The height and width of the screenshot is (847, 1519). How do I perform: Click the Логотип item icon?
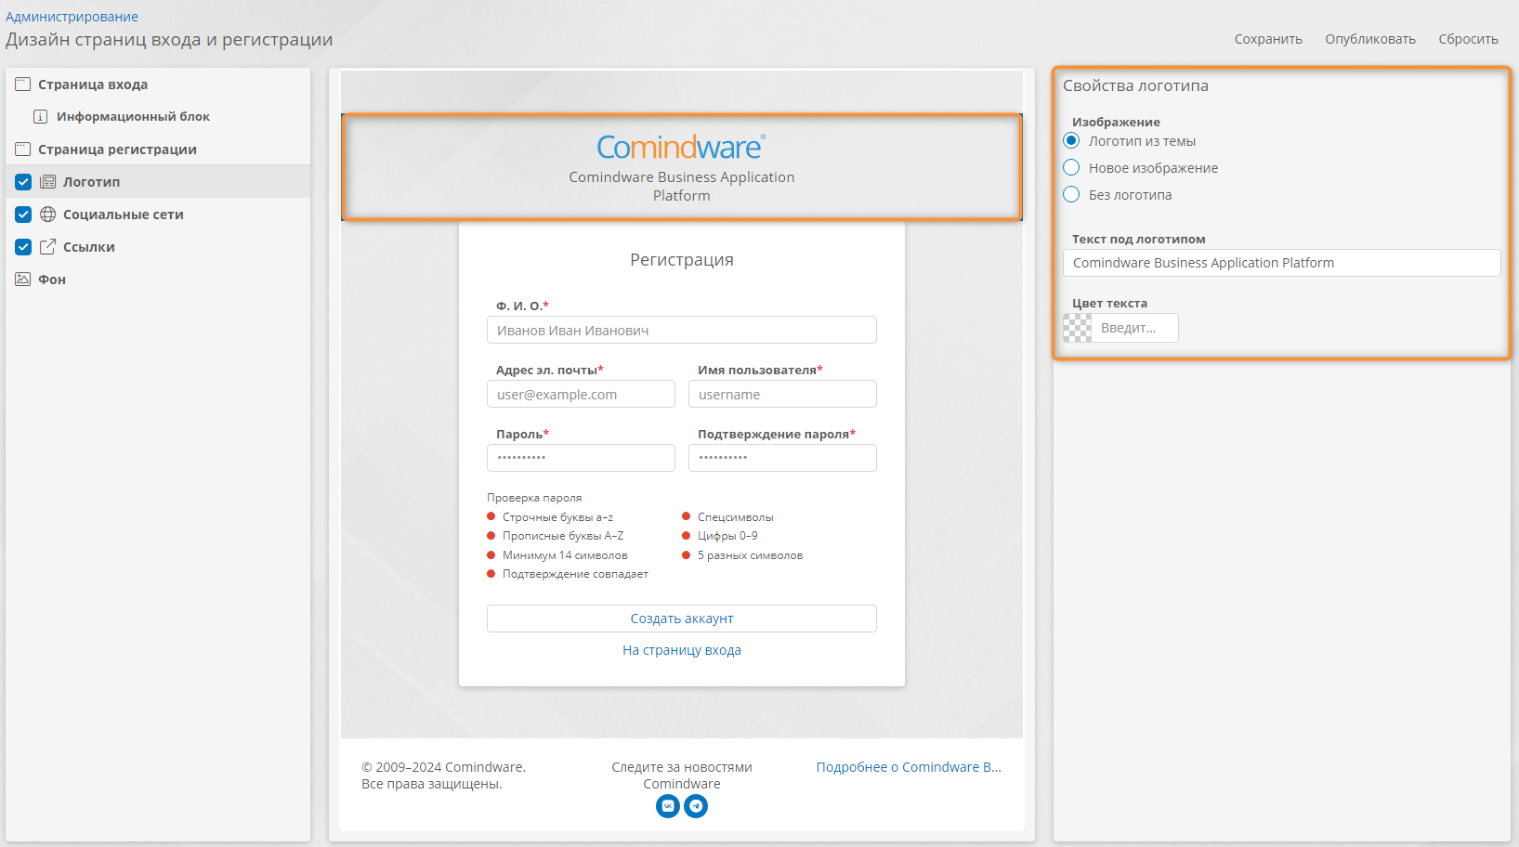48,182
